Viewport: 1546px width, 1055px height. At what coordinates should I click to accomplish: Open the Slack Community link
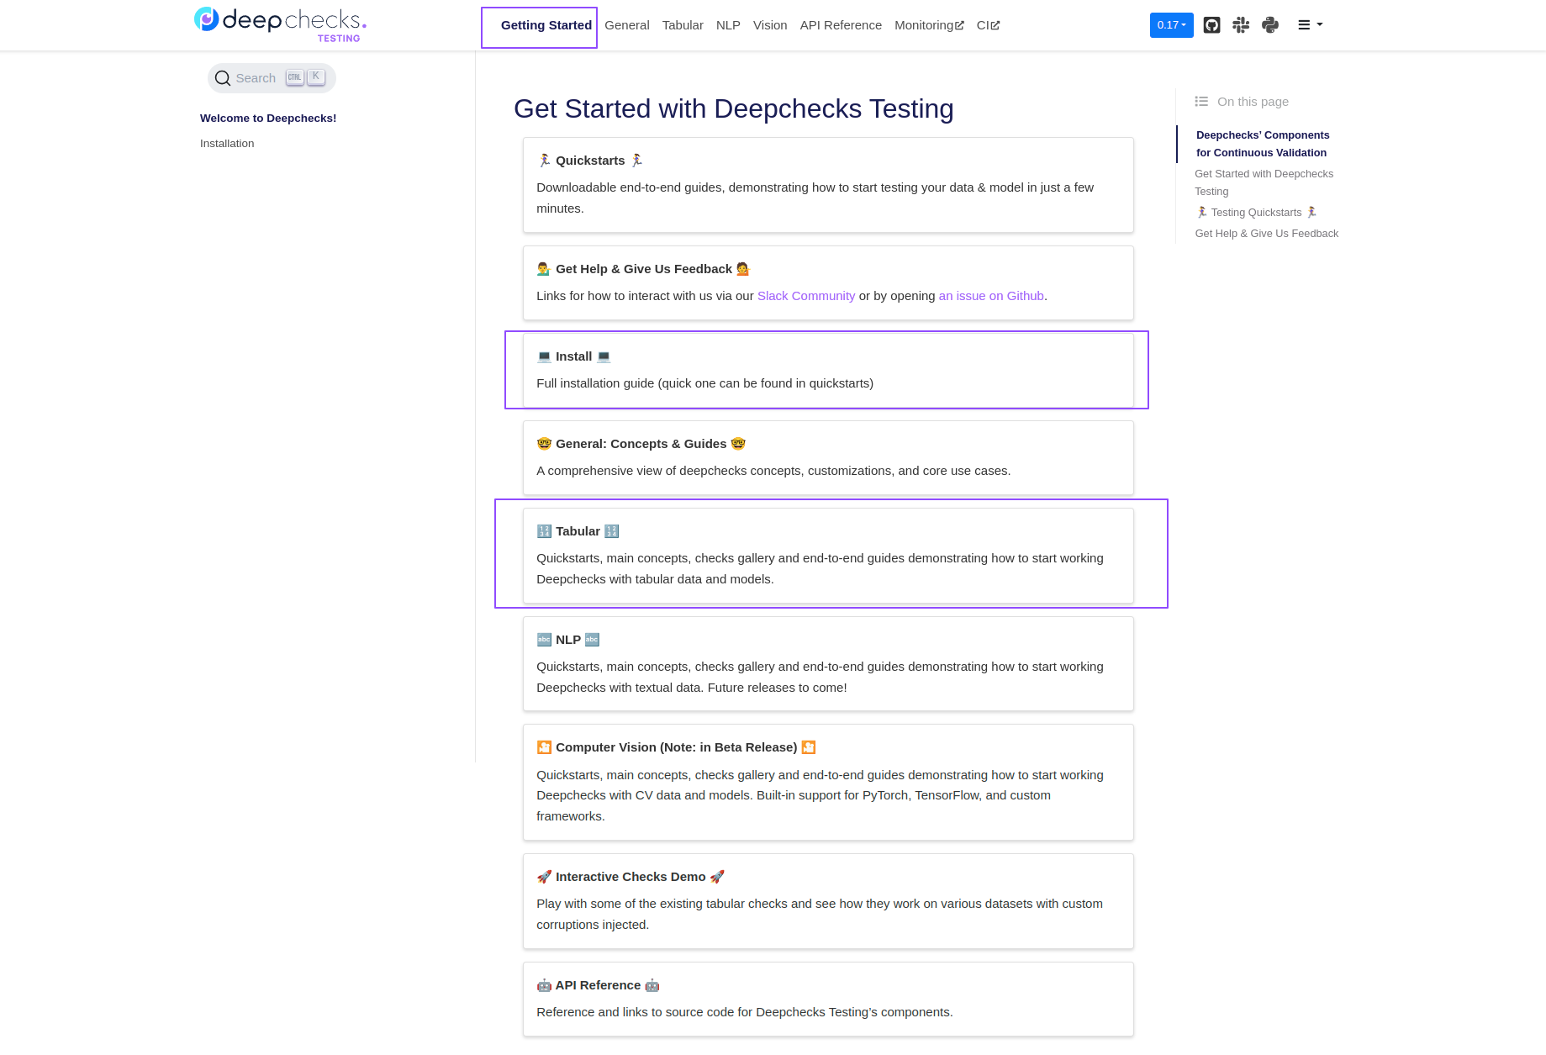point(805,296)
